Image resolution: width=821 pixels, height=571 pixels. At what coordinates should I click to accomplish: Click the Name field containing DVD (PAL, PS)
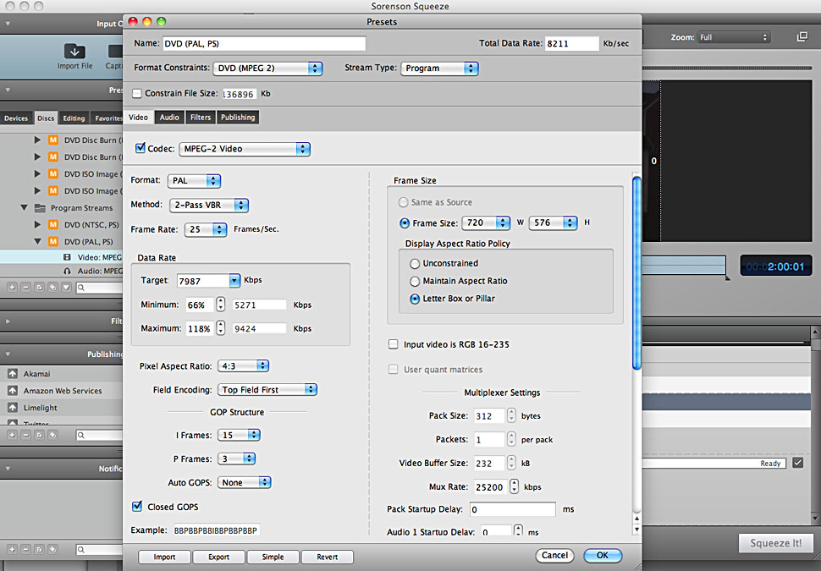click(x=264, y=43)
